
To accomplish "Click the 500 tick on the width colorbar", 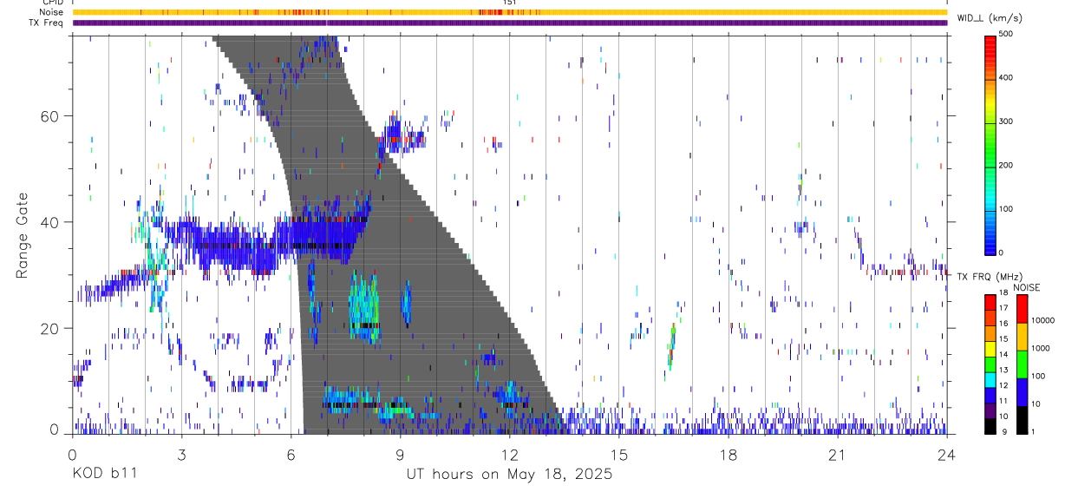I will pos(1007,34).
